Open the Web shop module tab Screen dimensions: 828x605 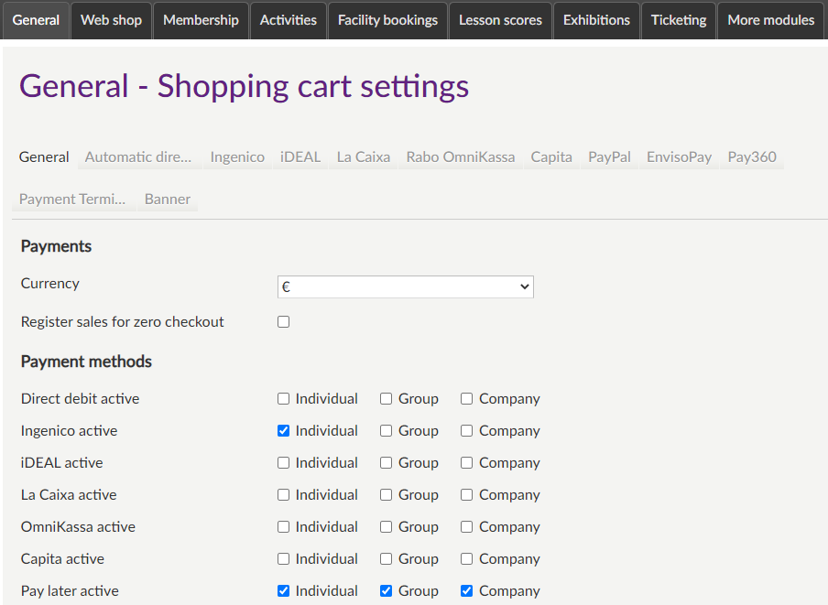(110, 20)
